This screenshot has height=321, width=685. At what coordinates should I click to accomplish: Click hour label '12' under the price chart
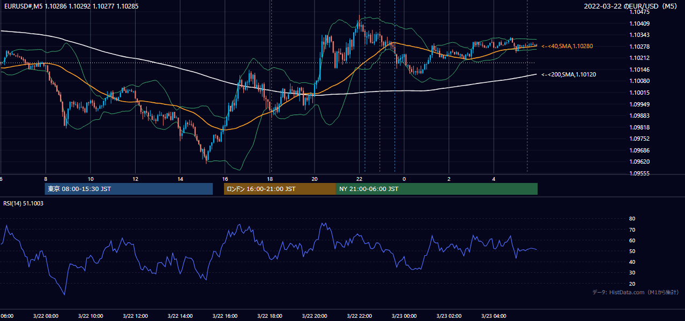(135, 179)
